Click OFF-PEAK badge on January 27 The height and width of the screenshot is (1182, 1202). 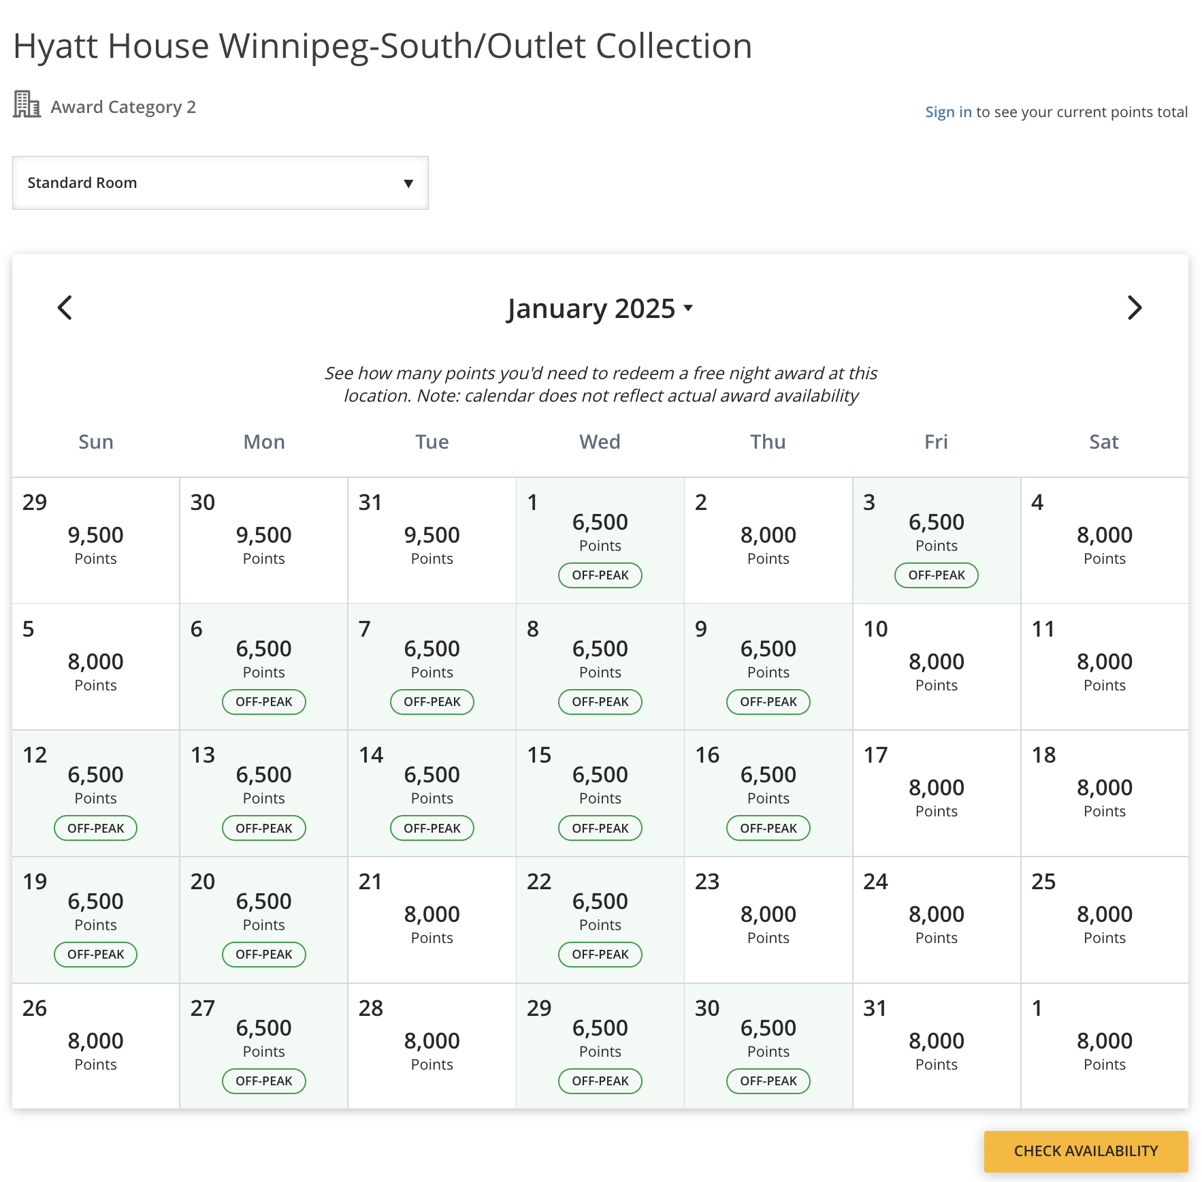264,1081
